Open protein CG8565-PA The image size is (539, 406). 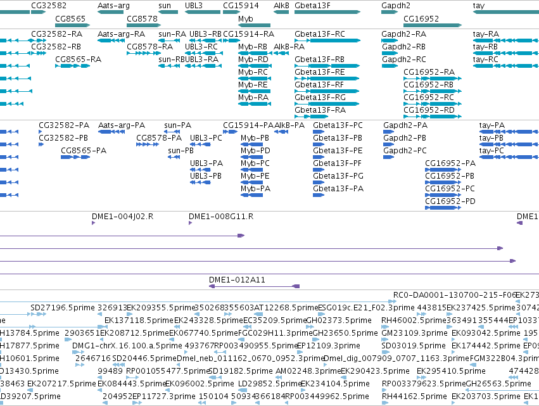(x=84, y=151)
